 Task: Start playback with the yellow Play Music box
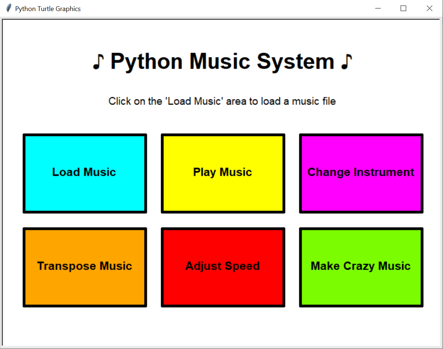point(223,173)
